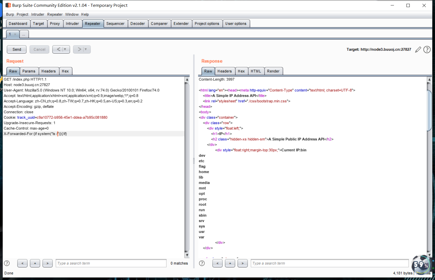Image resolution: width=435 pixels, height=280 pixels.
Task: Open the Window menu
Action: point(72,14)
